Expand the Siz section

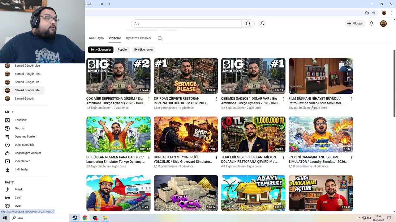tap(9, 112)
